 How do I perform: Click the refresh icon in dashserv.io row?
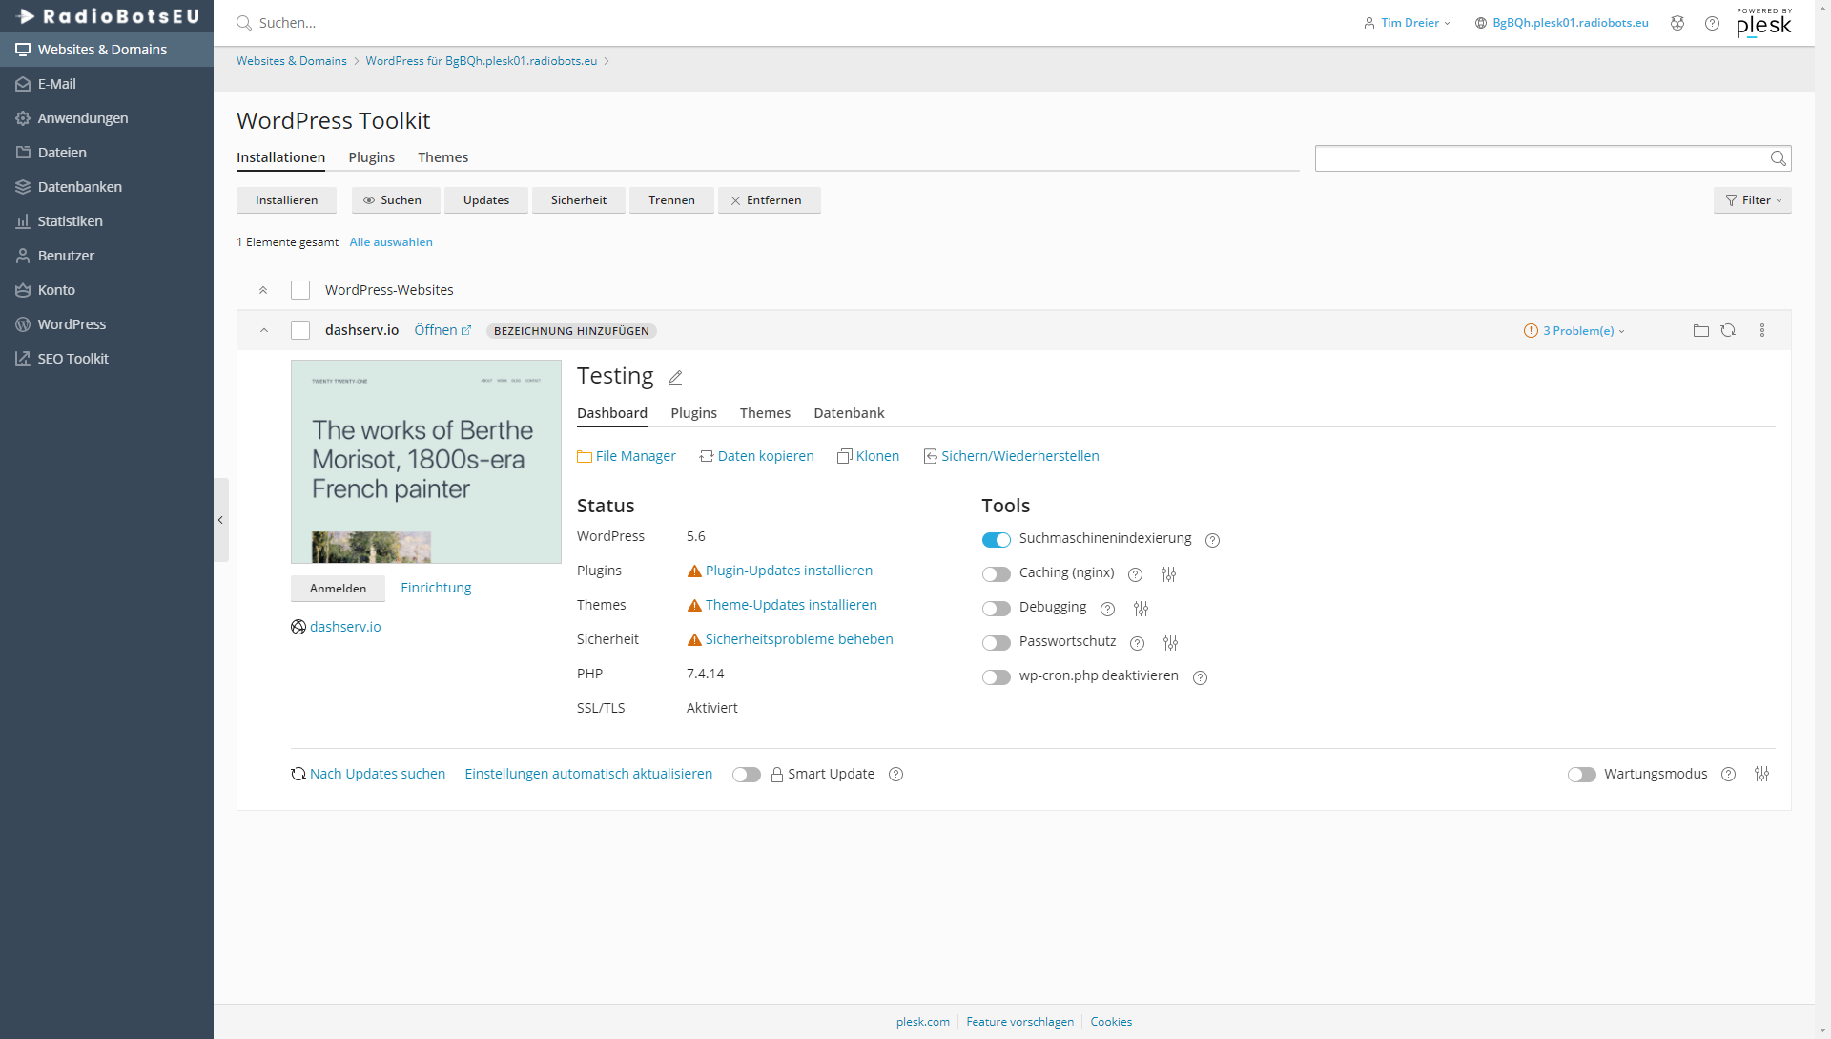point(1728,331)
